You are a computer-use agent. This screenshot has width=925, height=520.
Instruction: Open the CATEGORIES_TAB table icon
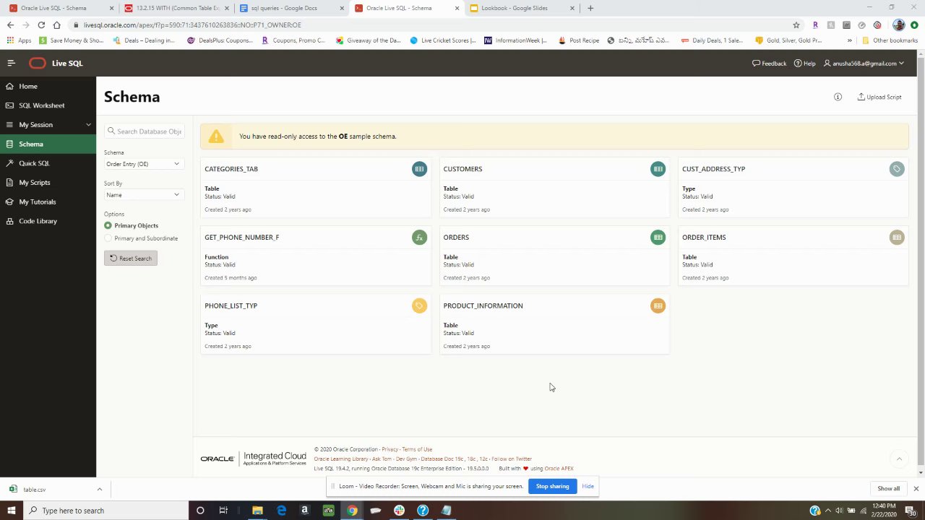(419, 169)
